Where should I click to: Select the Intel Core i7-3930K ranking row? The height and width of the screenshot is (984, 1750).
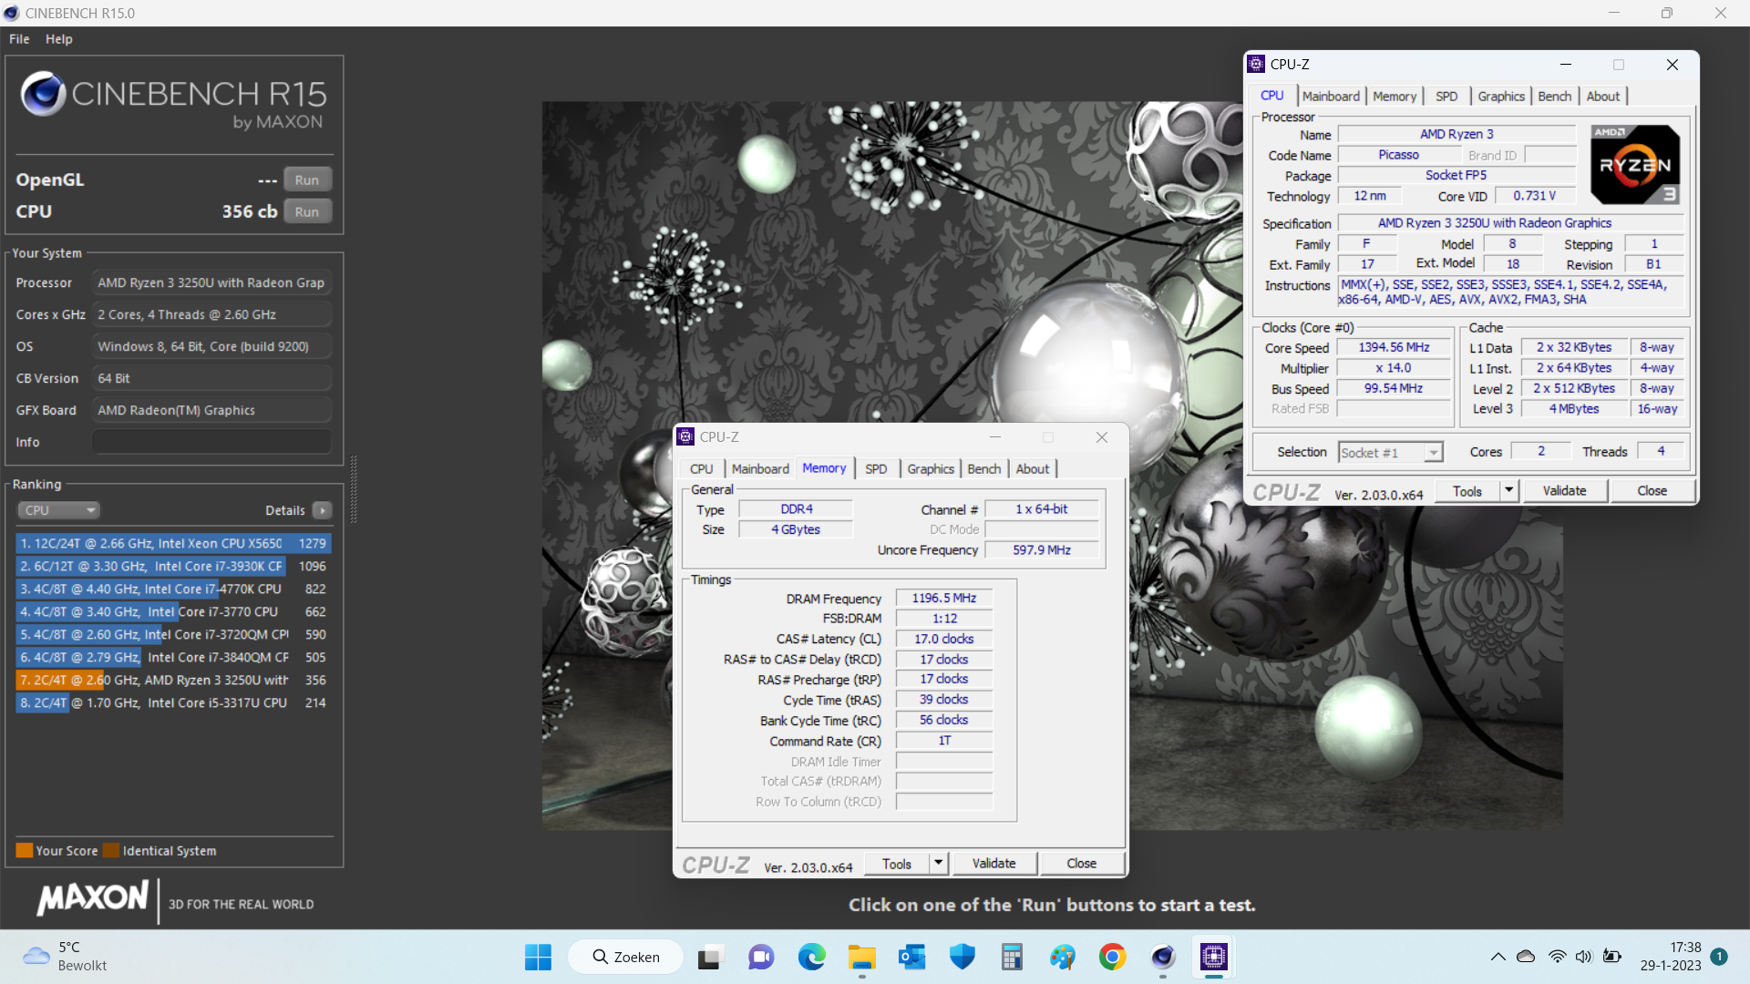click(x=173, y=566)
